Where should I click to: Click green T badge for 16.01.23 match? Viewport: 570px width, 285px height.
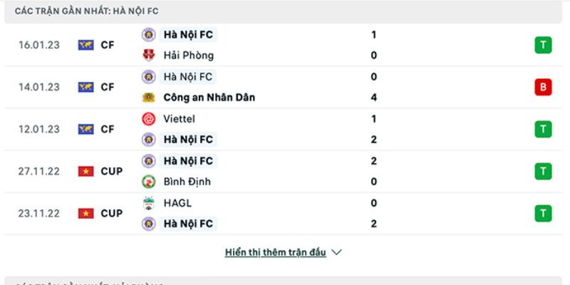click(543, 45)
